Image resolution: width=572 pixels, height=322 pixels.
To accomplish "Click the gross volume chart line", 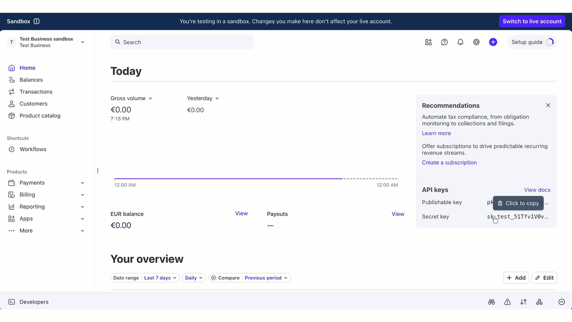I will pos(256,178).
